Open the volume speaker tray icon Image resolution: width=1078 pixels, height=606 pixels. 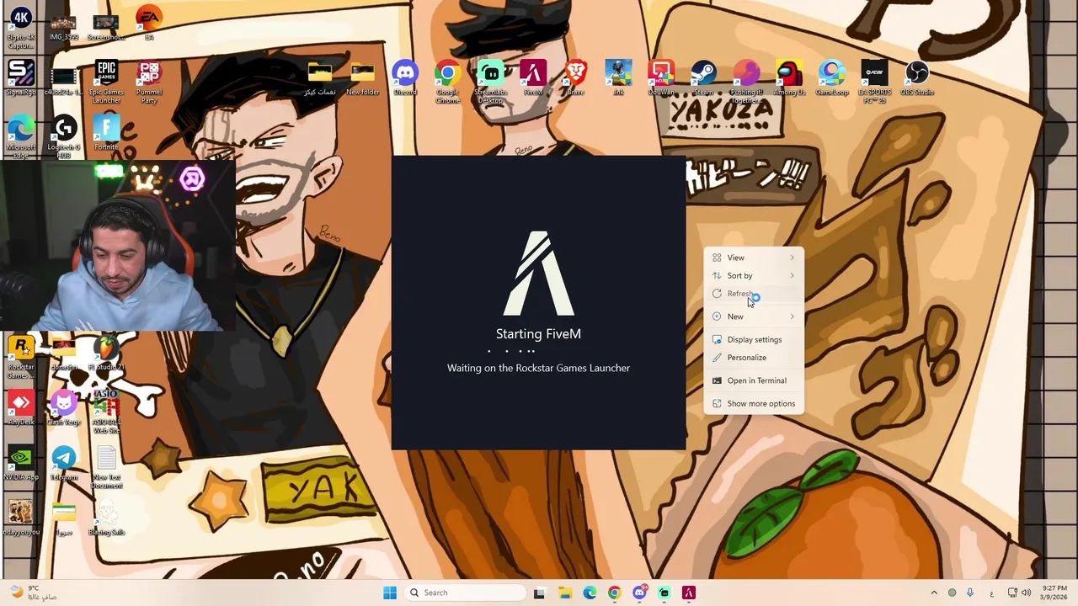tap(1026, 593)
